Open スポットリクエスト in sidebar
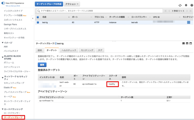 point(13,20)
